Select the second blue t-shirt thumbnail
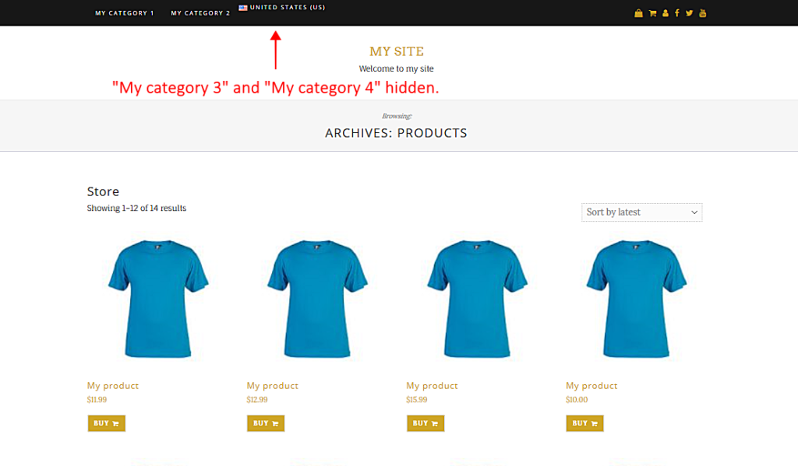Viewport: 798px width, 466px height. click(318, 299)
